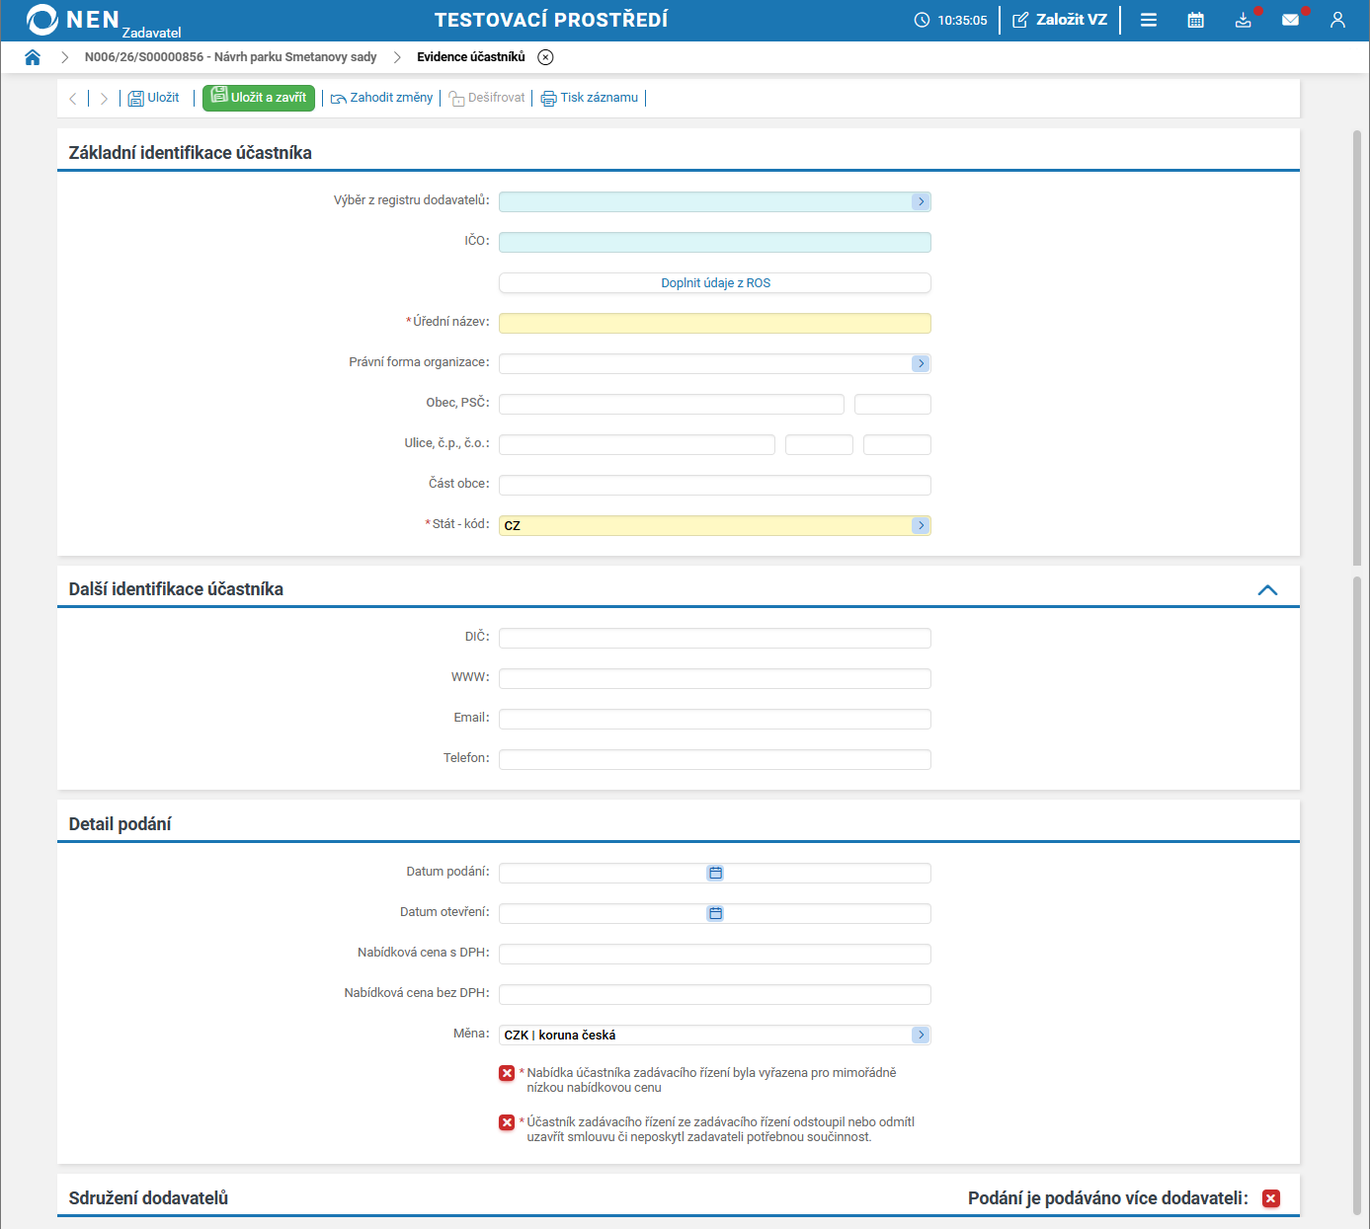Open breadcrumb Návrh parku Smetanovy sady
This screenshot has width=1370, height=1229.
231,57
